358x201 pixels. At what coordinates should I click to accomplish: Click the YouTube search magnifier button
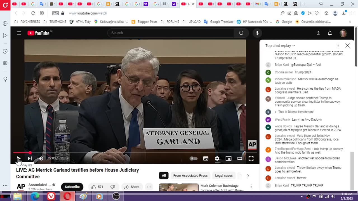point(241,33)
